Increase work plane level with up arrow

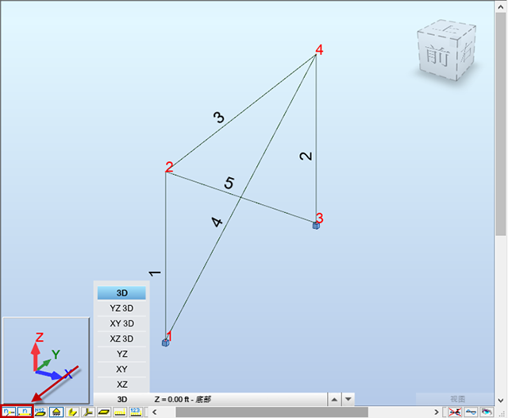pos(334,399)
